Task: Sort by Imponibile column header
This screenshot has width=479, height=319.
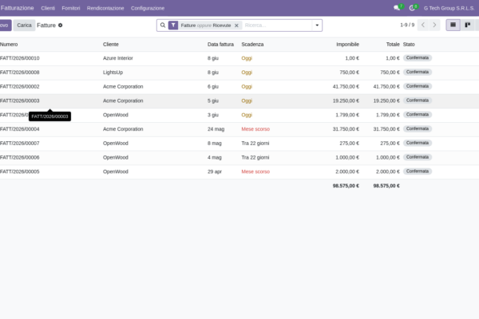Action: (x=347, y=45)
